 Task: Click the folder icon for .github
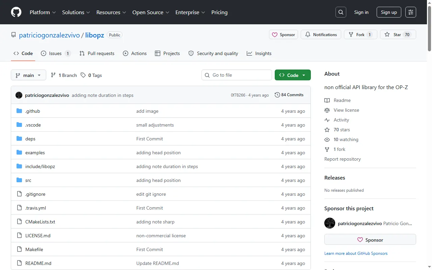19,111
